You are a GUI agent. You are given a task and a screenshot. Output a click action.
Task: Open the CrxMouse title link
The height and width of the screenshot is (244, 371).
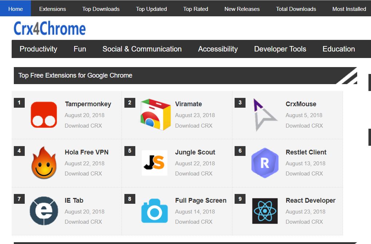[301, 104]
